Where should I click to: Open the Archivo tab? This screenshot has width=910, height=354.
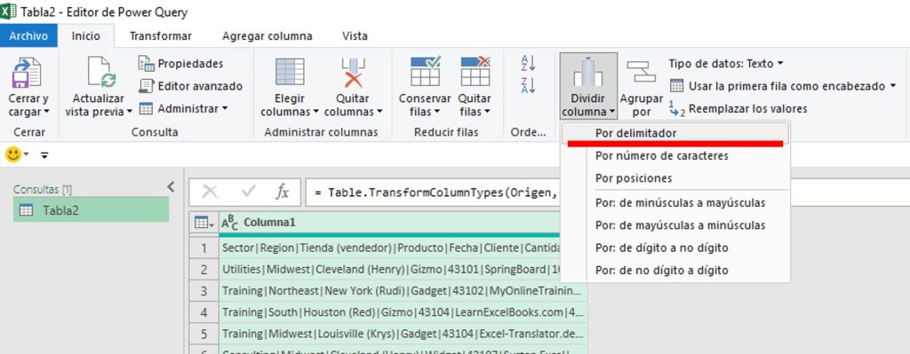coord(28,35)
